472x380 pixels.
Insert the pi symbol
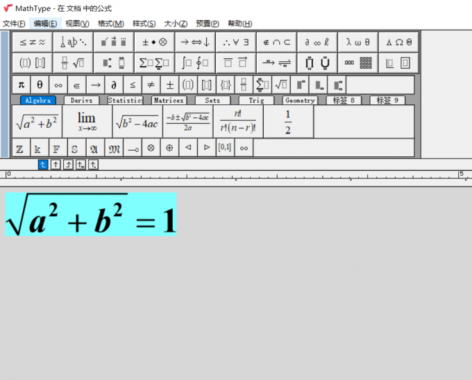click(21, 85)
